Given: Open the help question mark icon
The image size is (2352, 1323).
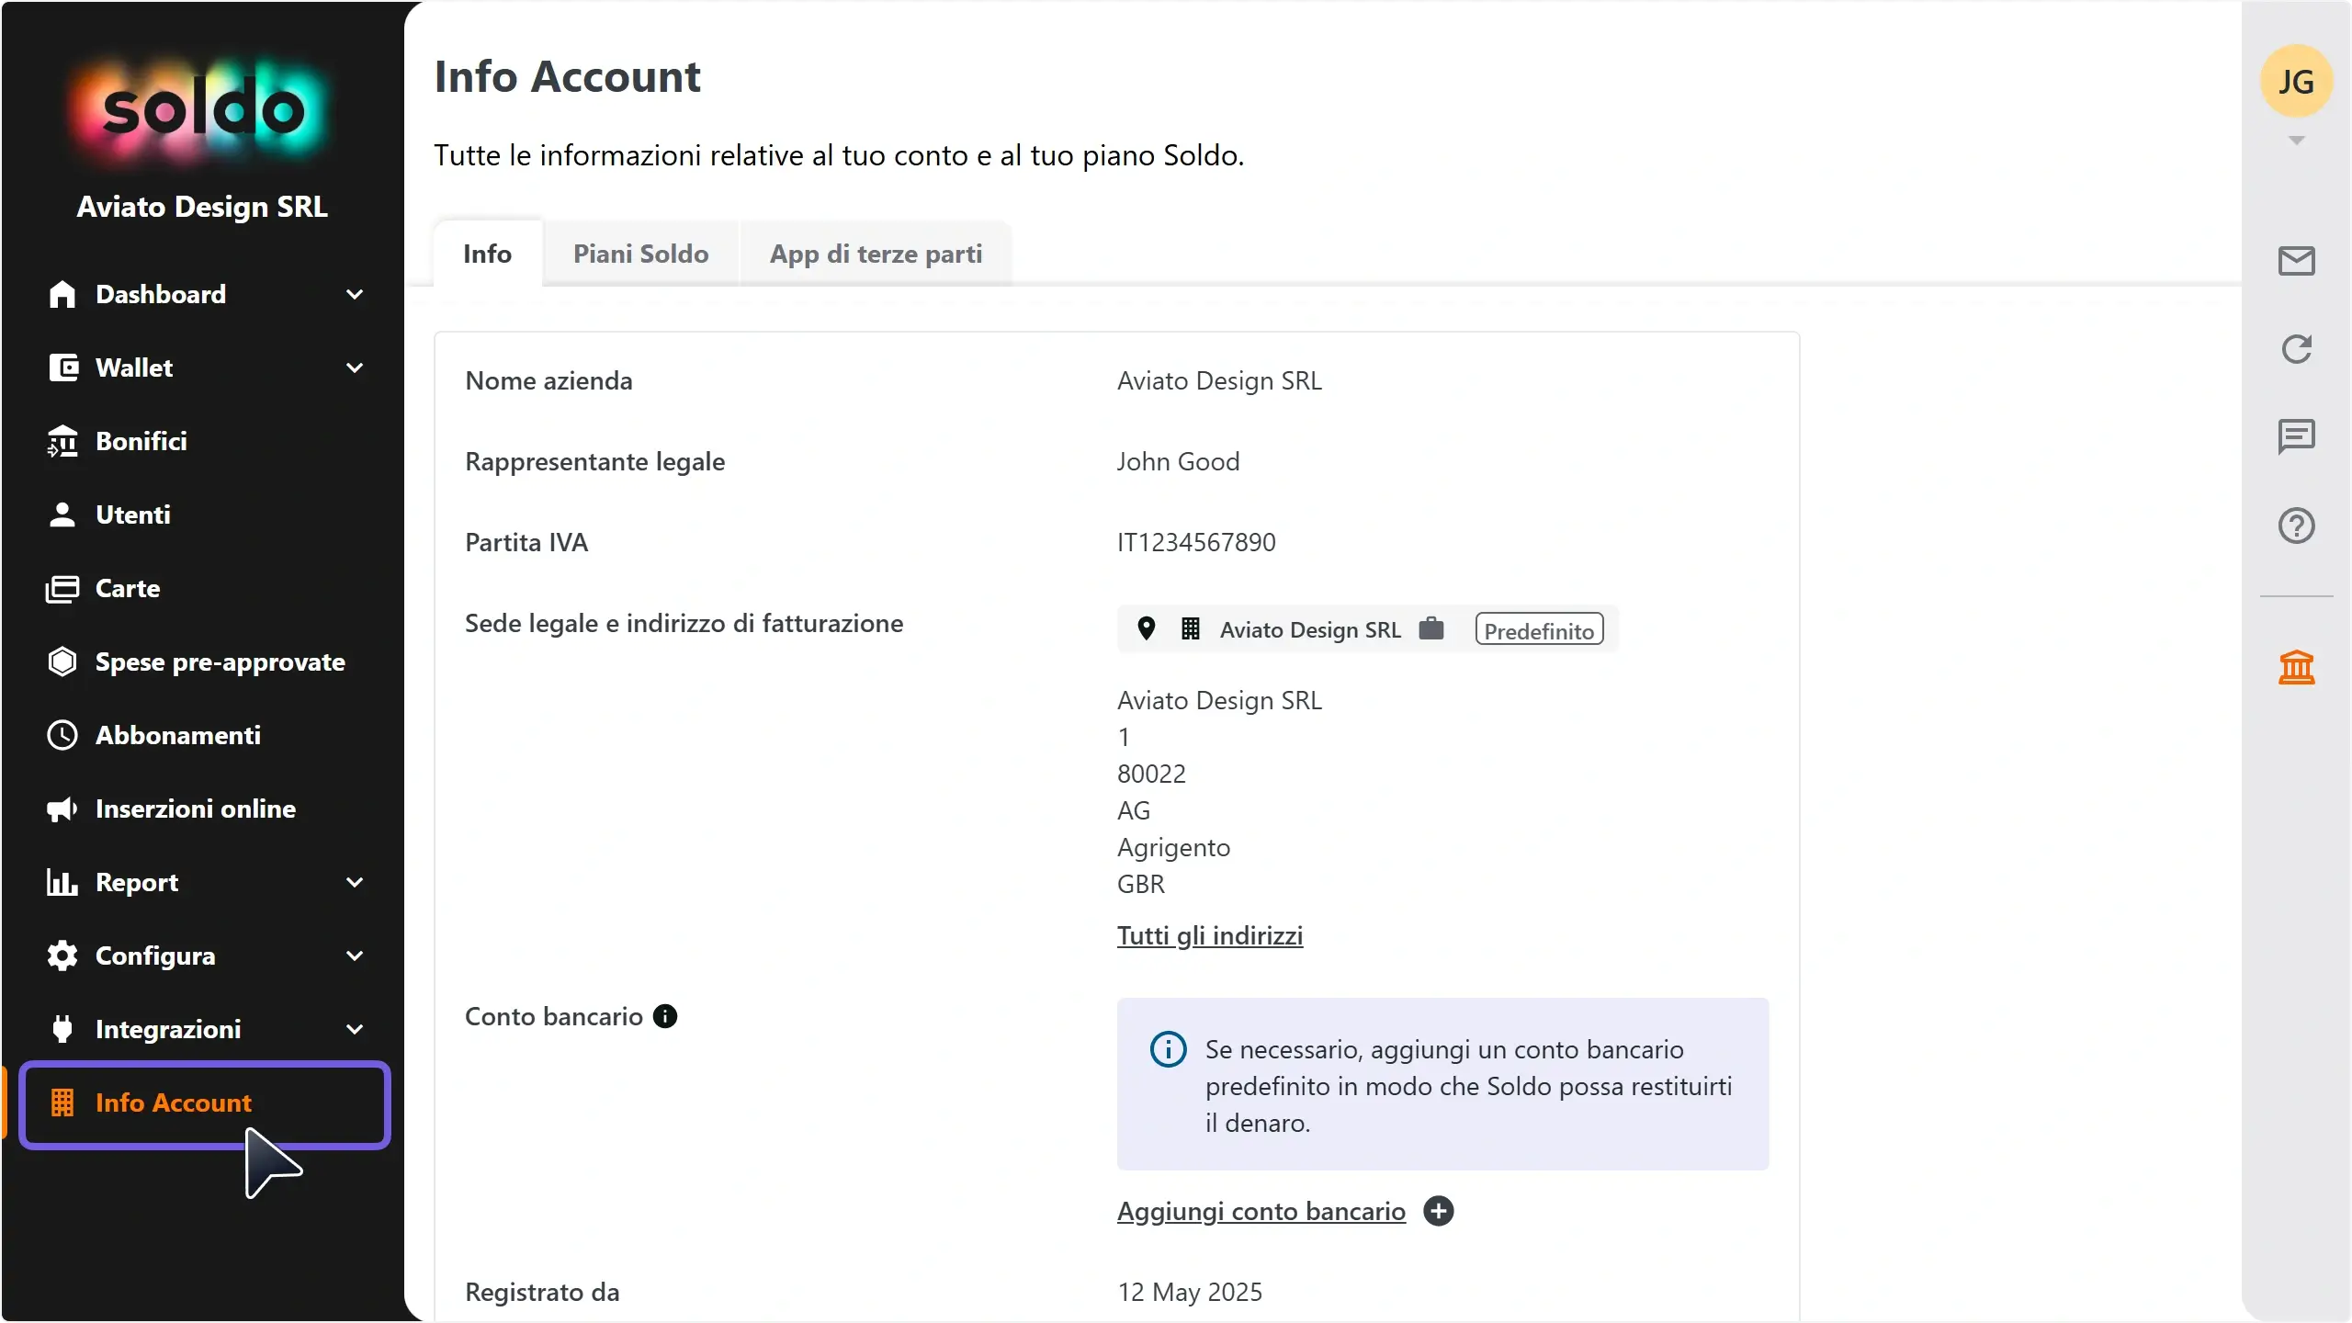Looking at the screenshot, I should click(x=2296, y=526).
